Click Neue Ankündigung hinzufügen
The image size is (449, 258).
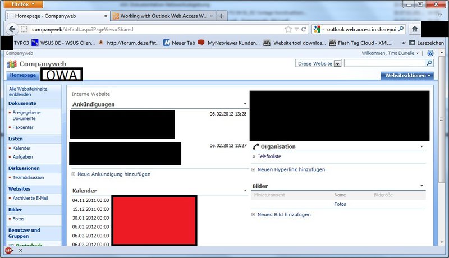[114, 174]
